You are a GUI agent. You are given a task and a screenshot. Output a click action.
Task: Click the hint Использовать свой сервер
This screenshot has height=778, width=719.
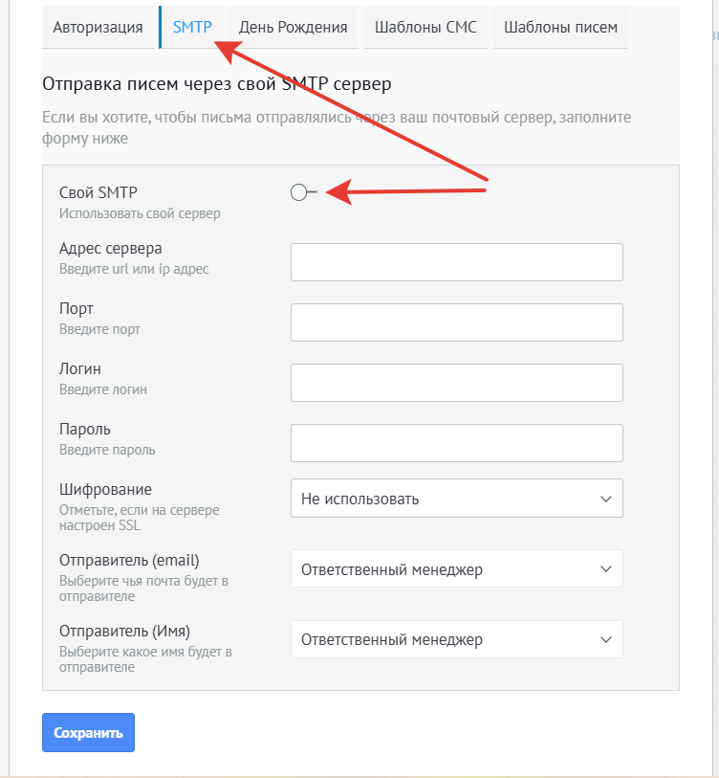140,213
